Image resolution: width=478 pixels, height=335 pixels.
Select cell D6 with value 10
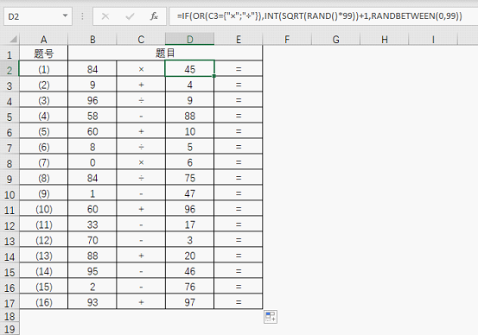tap(189, 131)
